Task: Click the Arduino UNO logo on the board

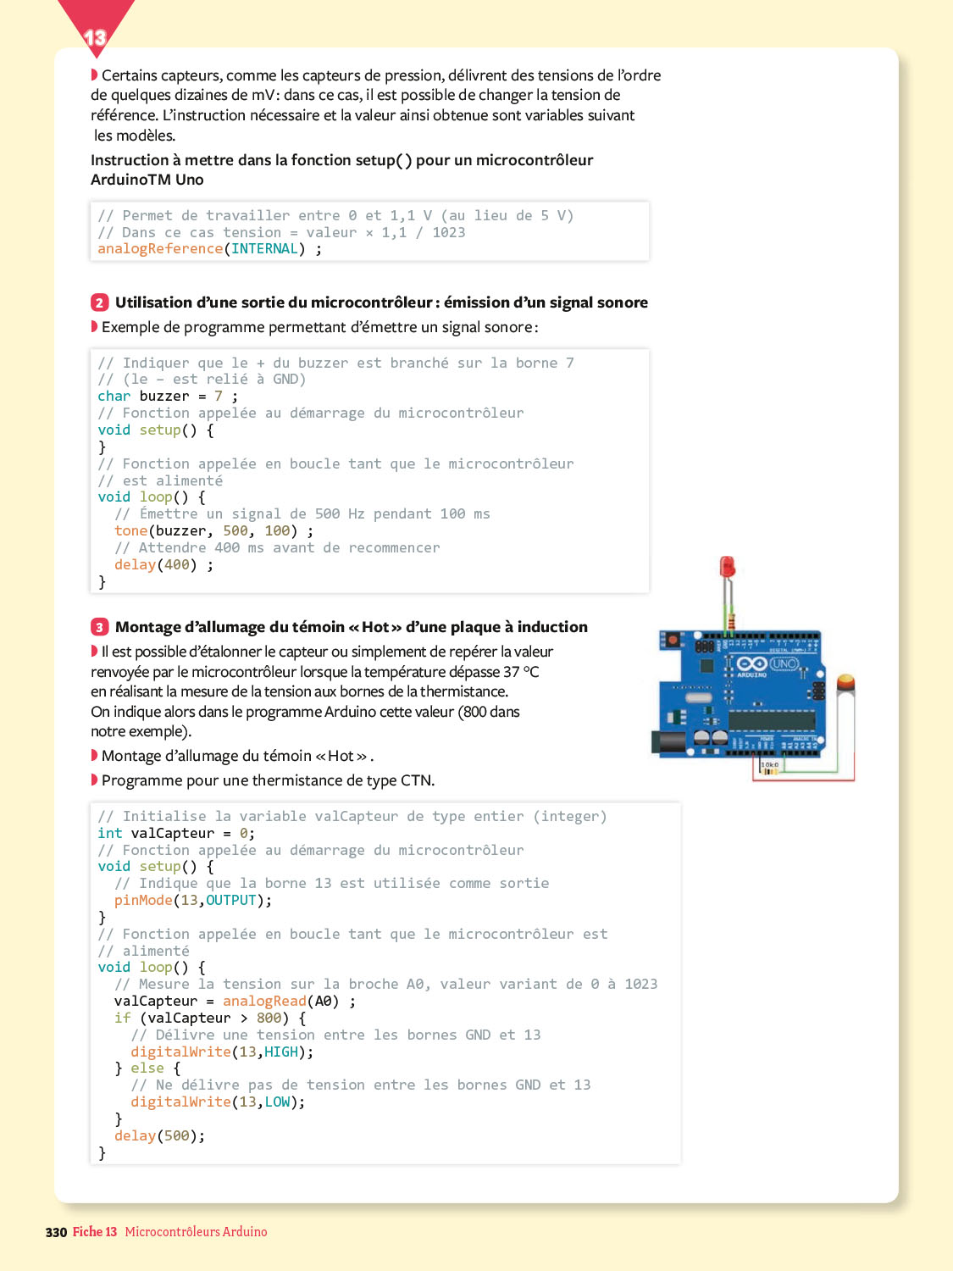Action: coord(767,664)
